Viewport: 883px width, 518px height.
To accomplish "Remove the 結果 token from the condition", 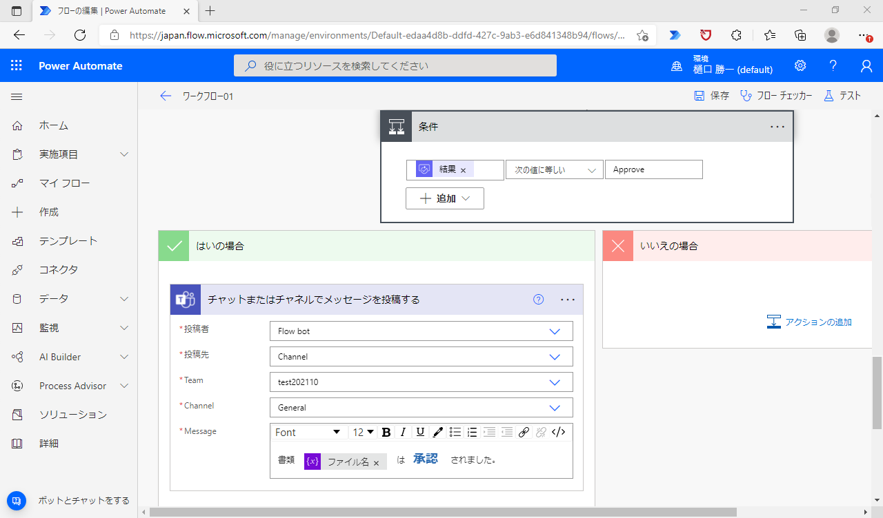I will 463,170.
